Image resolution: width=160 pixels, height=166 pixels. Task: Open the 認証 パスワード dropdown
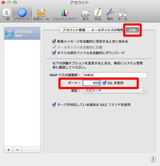[x=115, y=91]
